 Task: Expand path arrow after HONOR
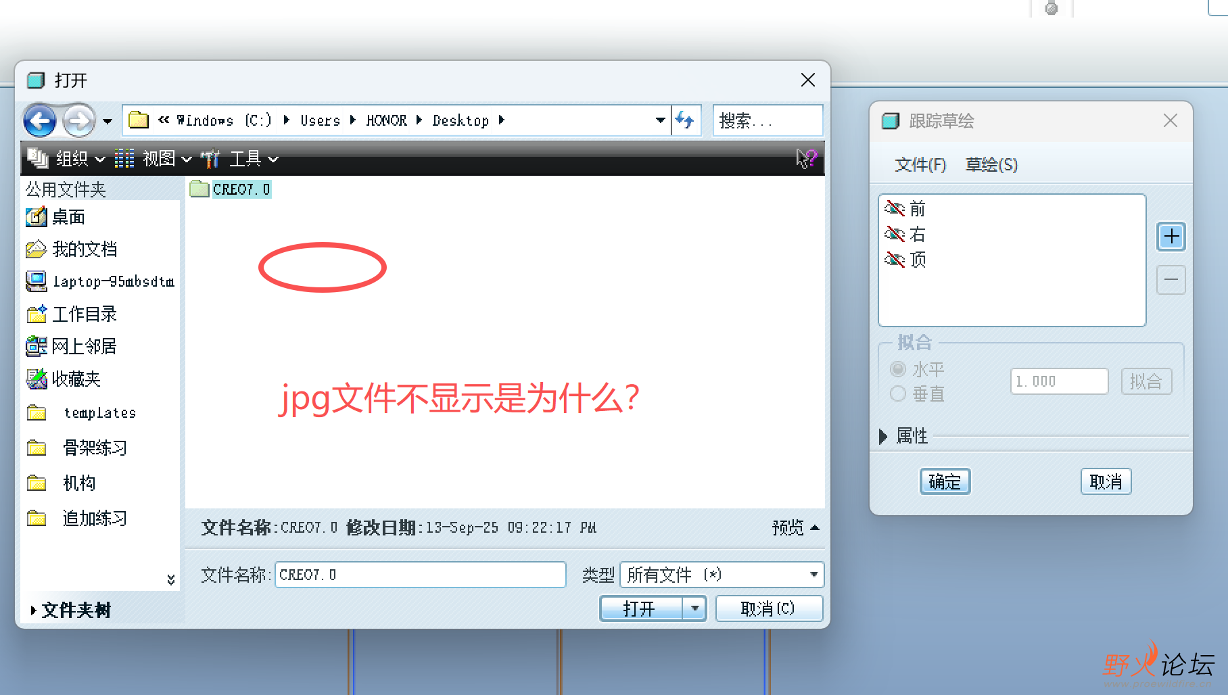[x=419, y=120]
